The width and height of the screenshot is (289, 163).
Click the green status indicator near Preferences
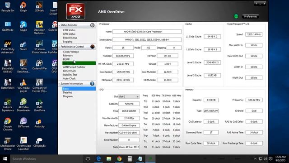click(x=236, y=16)
